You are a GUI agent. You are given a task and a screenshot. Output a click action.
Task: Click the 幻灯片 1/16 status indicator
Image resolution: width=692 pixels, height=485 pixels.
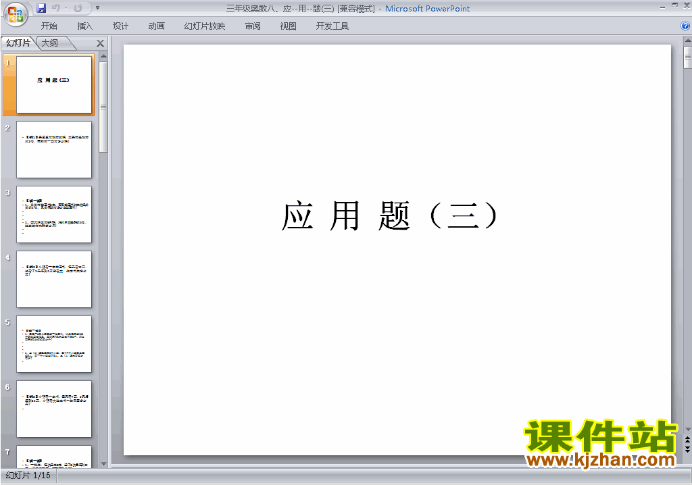[x=28, y=476]
